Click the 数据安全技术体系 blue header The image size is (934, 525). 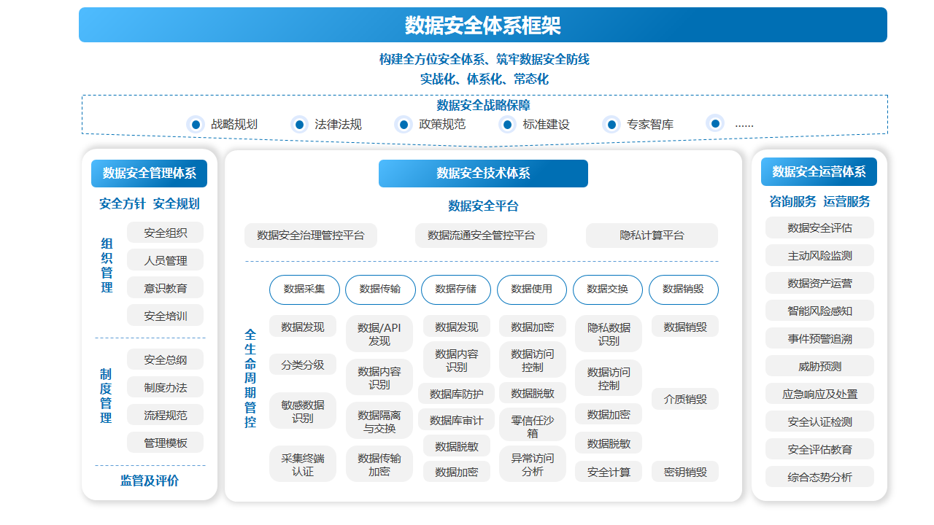click(483, 174)
